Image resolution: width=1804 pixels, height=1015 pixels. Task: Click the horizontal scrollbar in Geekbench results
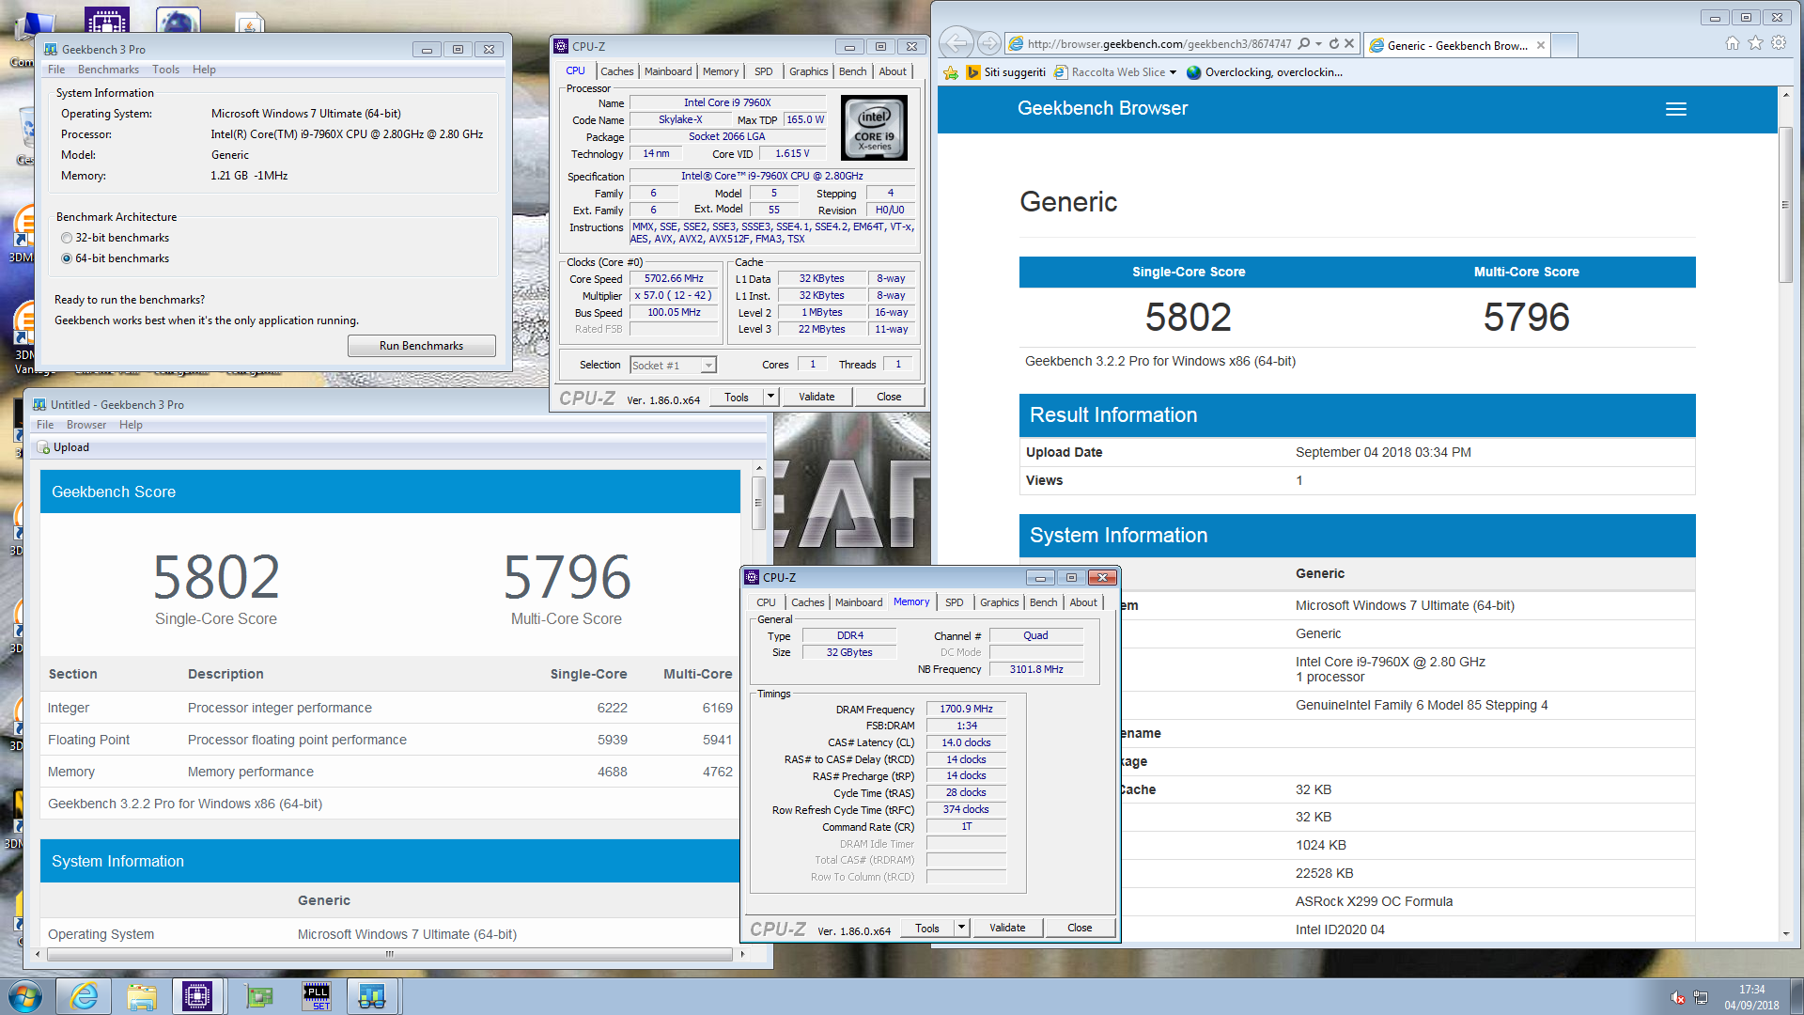390,954
